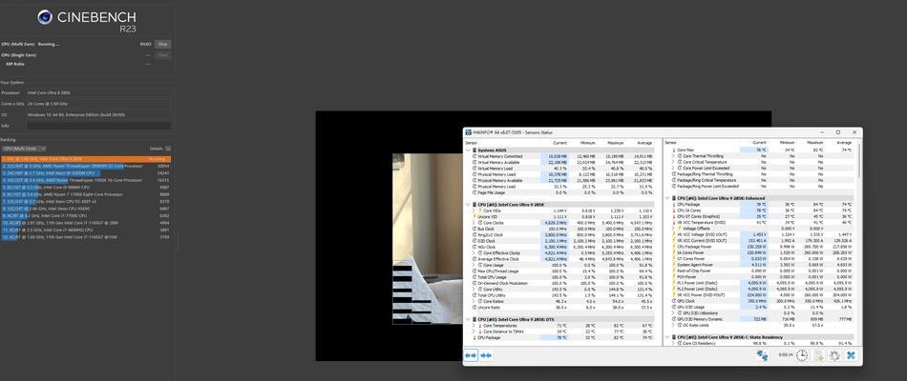Viewport: 907px width, 381px height.
Task: Select the Core i7-4850HQ ranking row
Action: (x=86, y=230)
